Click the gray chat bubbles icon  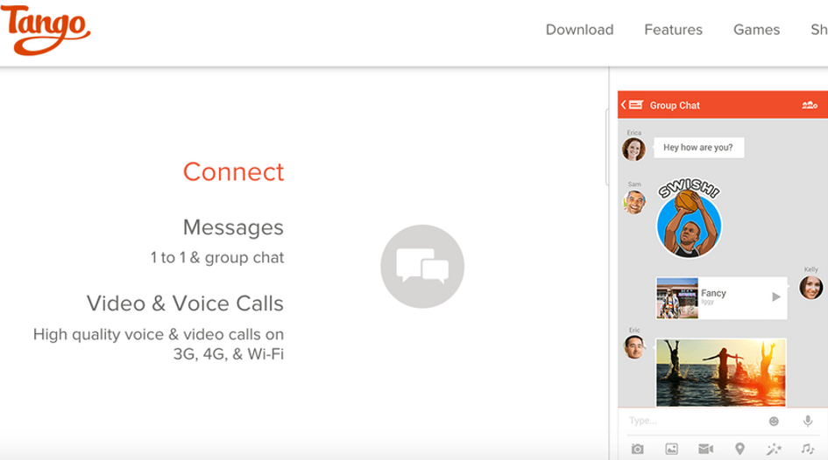pyautogui.click(x=422, y=266)
